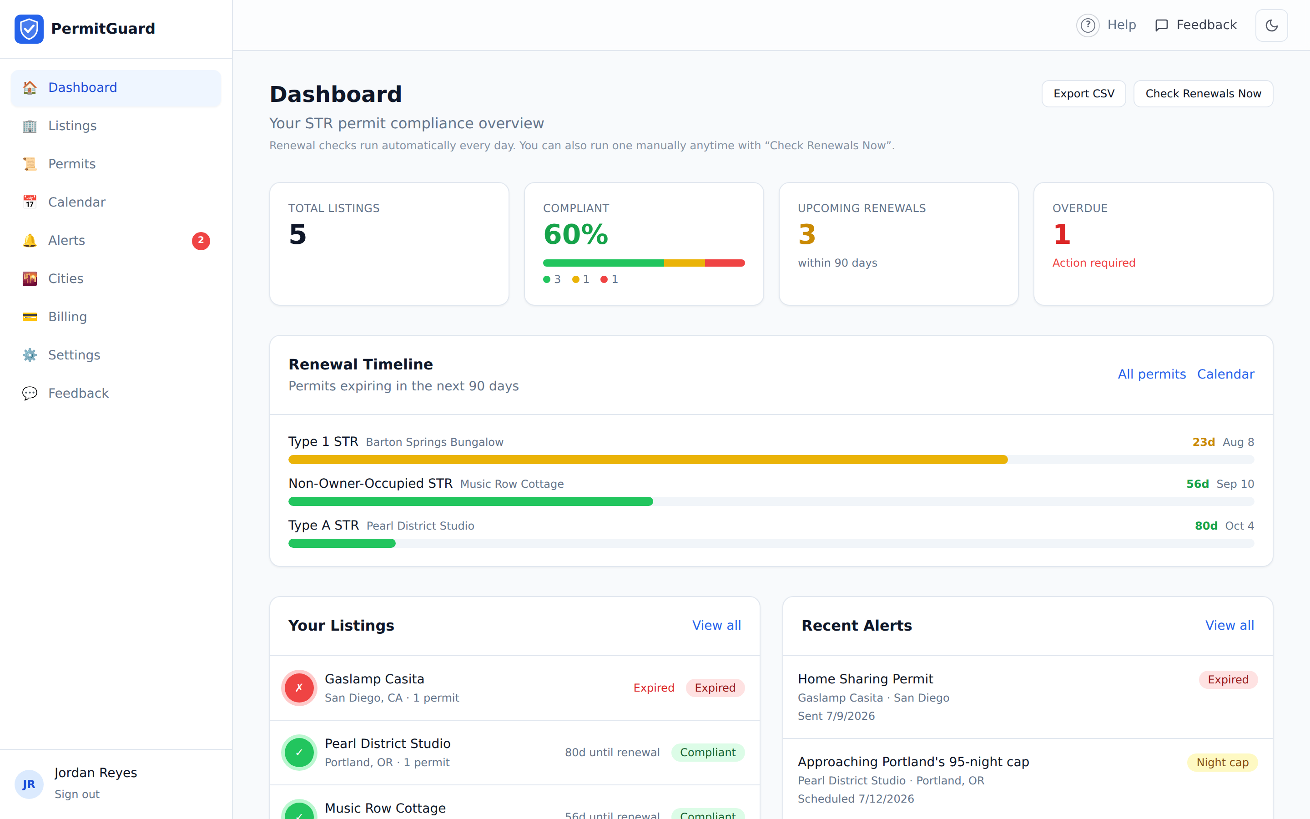Click the Billing card icon
The height and width of the screenshot is (819, 1310).
(30, 317)
